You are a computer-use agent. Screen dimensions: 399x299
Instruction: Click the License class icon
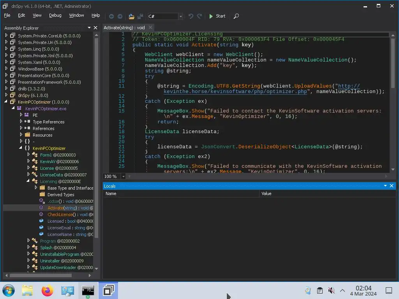point(35,168)
